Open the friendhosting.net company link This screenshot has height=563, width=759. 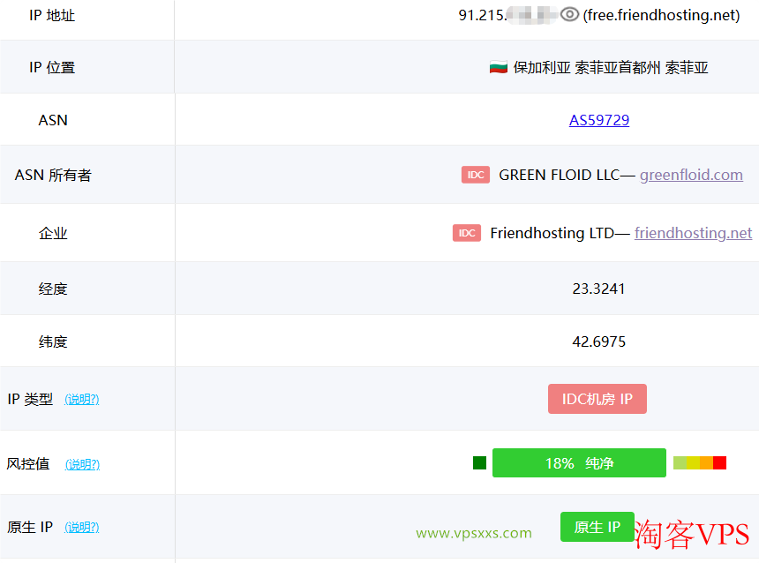pos(693,233)
